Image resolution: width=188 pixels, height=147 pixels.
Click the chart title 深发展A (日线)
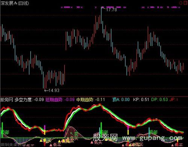click(15, 3)
